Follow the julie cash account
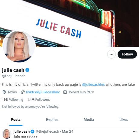The image size is (139, 139). (127, 54)
